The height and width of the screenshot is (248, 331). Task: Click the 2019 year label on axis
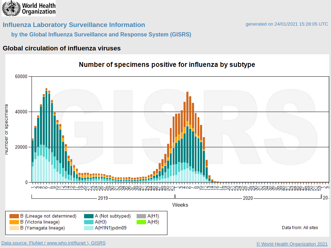tap(103, 198)
